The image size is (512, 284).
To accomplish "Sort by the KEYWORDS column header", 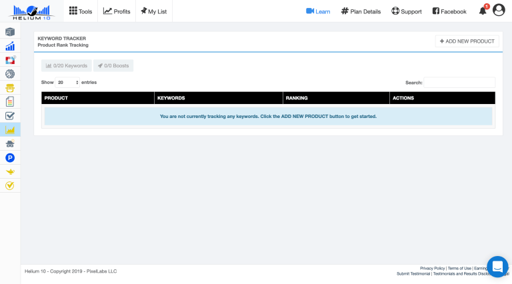I will (219, 98).
